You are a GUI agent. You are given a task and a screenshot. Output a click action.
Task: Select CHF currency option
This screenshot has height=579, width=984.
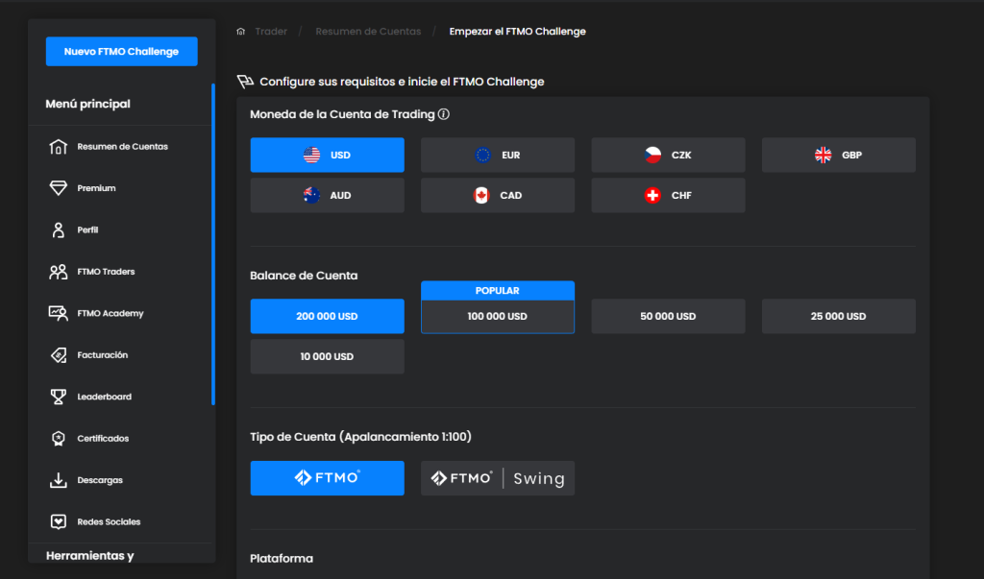669,195
